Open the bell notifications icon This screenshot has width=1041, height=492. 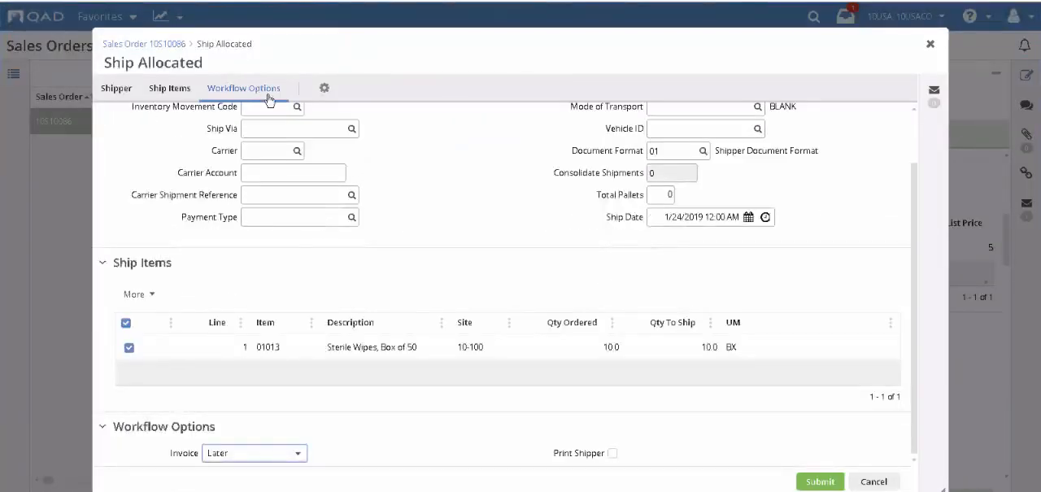point(1025,46)
